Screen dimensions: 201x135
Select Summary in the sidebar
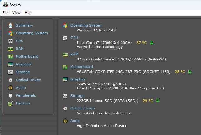coord(25,25)
